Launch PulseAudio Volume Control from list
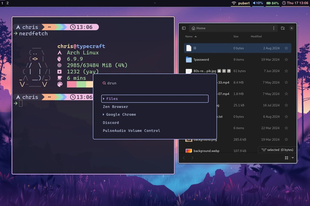This screenshot has width=310, height=206. 131,131
